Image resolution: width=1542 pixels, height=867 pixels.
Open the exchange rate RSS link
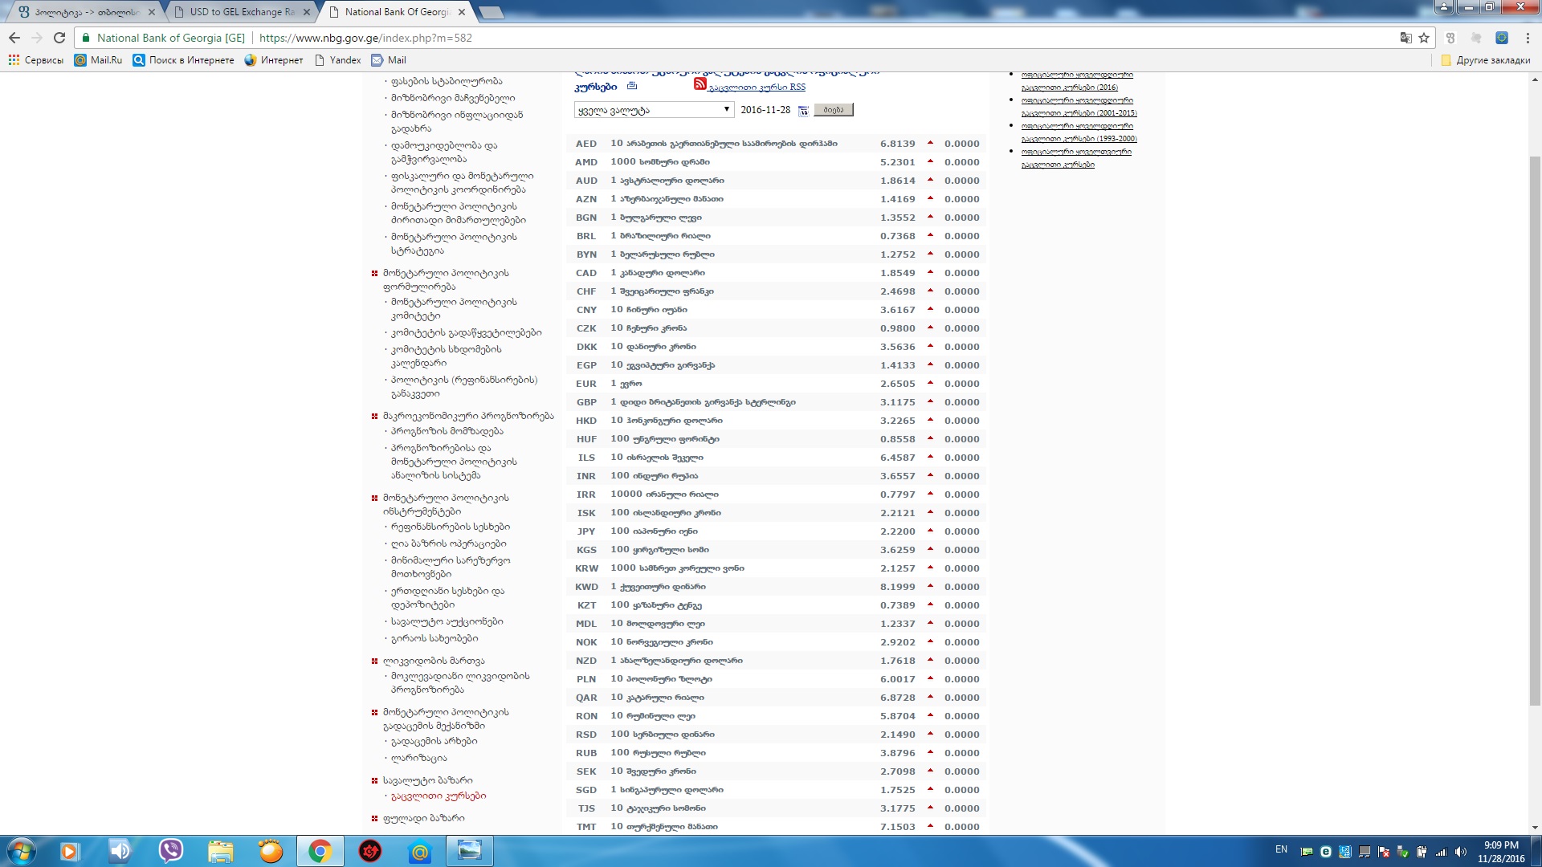point(757,88)
